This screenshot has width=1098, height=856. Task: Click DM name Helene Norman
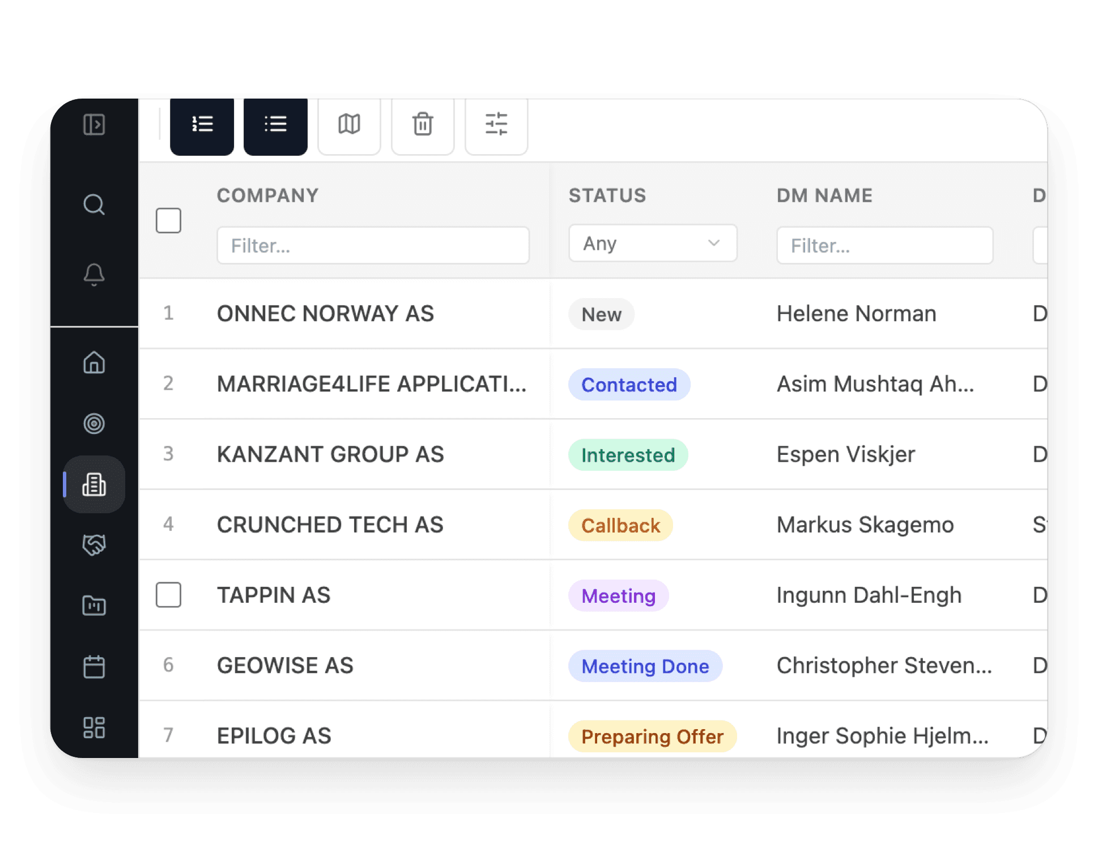(x=856, y=313)
